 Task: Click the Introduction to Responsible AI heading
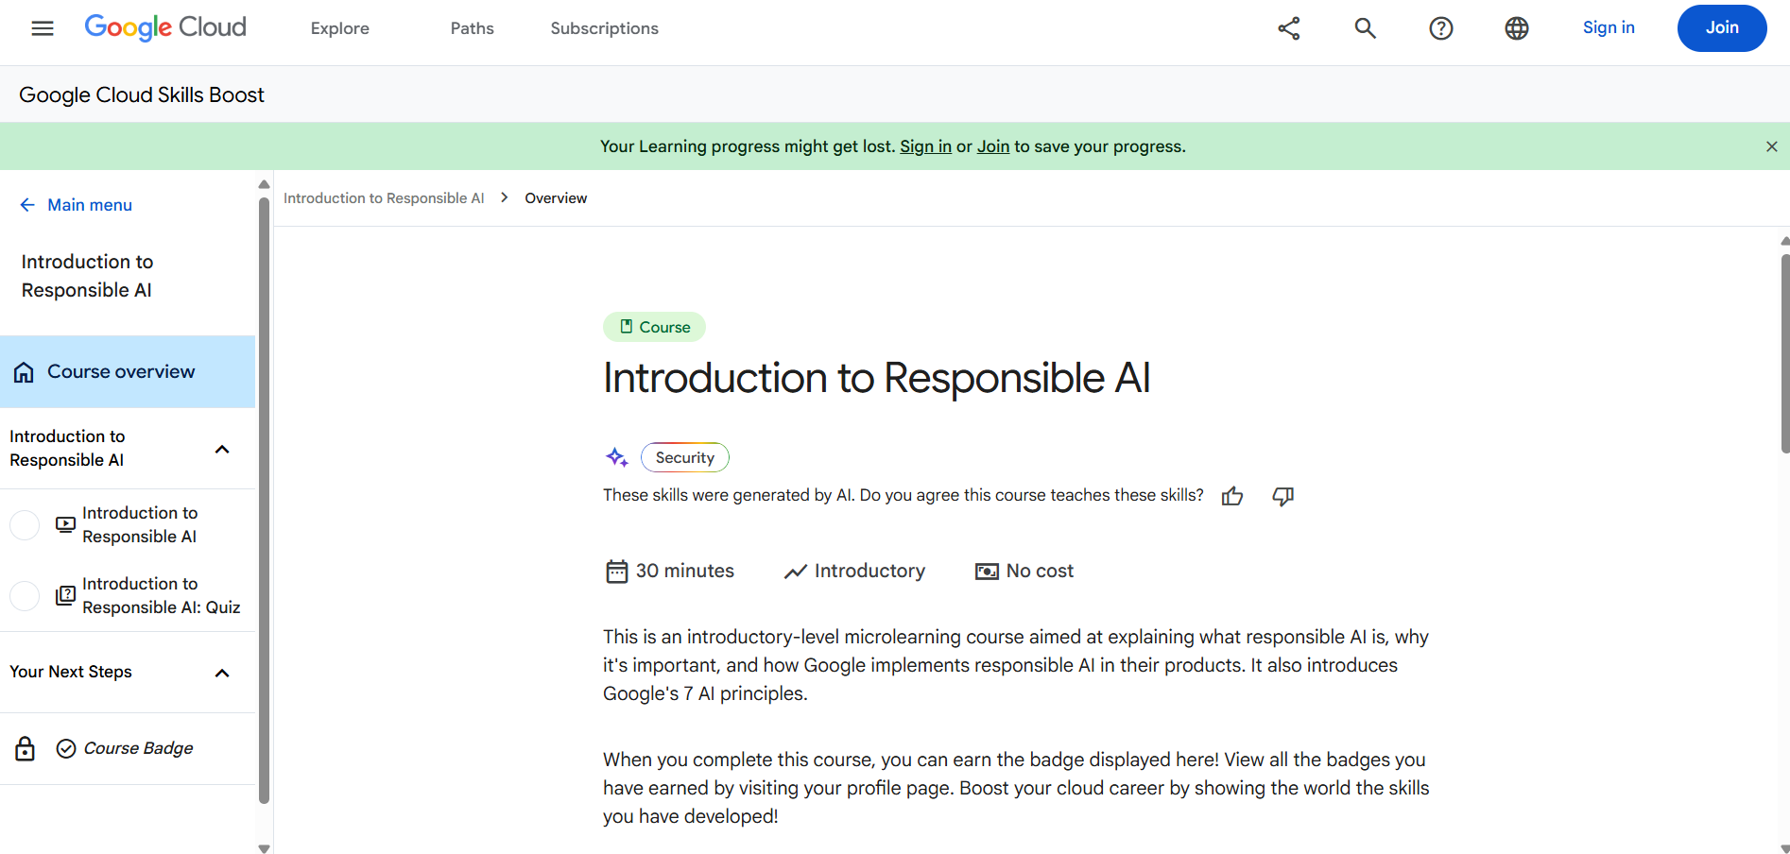(876, 378)
